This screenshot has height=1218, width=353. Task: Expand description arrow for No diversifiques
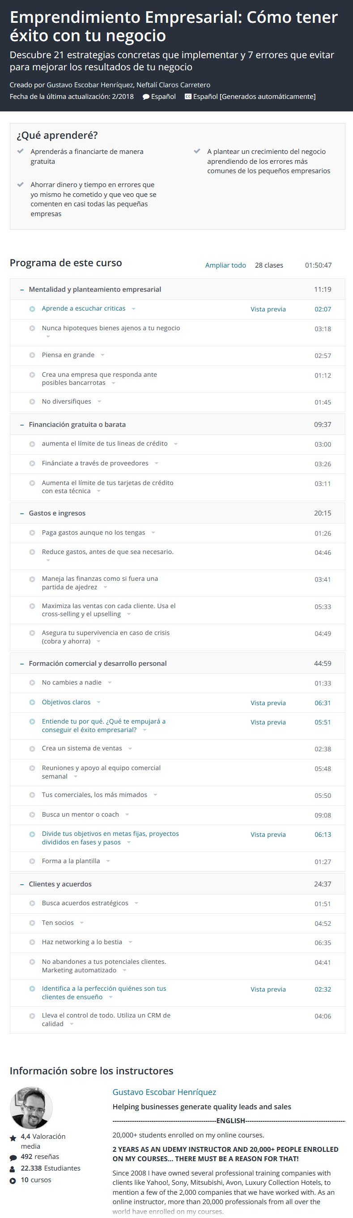[99, 402]
